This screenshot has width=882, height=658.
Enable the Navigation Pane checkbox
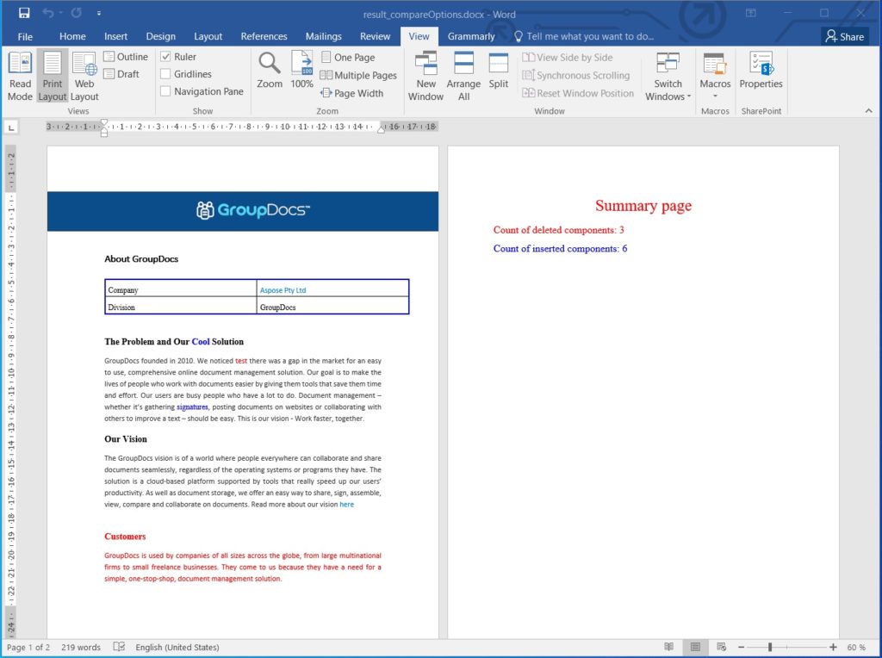tap(165, 91)
